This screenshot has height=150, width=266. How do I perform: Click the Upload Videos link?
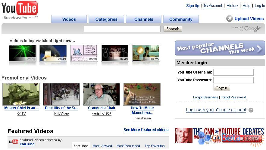click(249, 19)
